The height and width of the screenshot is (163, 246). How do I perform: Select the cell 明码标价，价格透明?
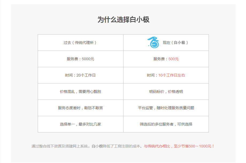[x=166, y=92]
